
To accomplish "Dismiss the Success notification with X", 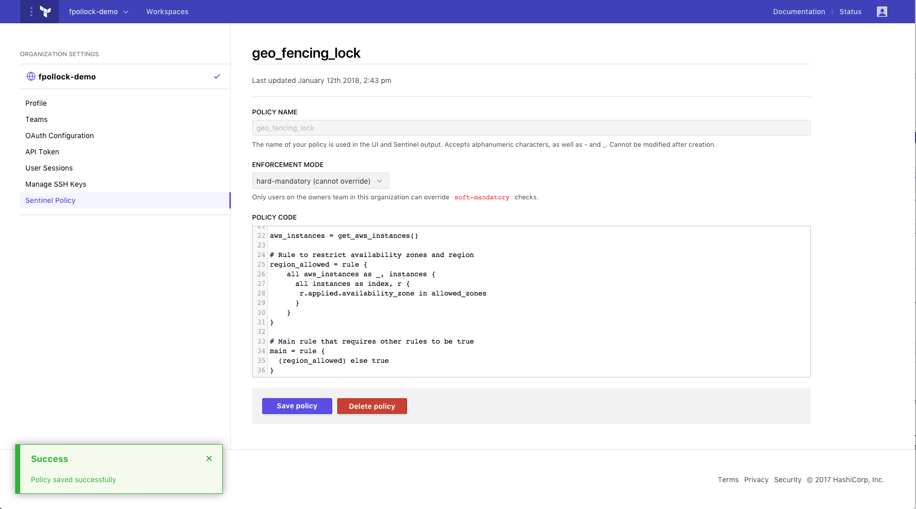I will pyautogui.click(x=209, y=458).
